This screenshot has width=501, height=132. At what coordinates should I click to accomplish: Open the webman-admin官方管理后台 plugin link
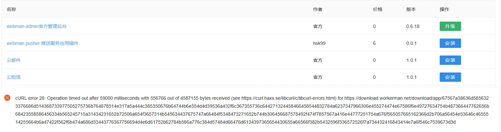37,26
